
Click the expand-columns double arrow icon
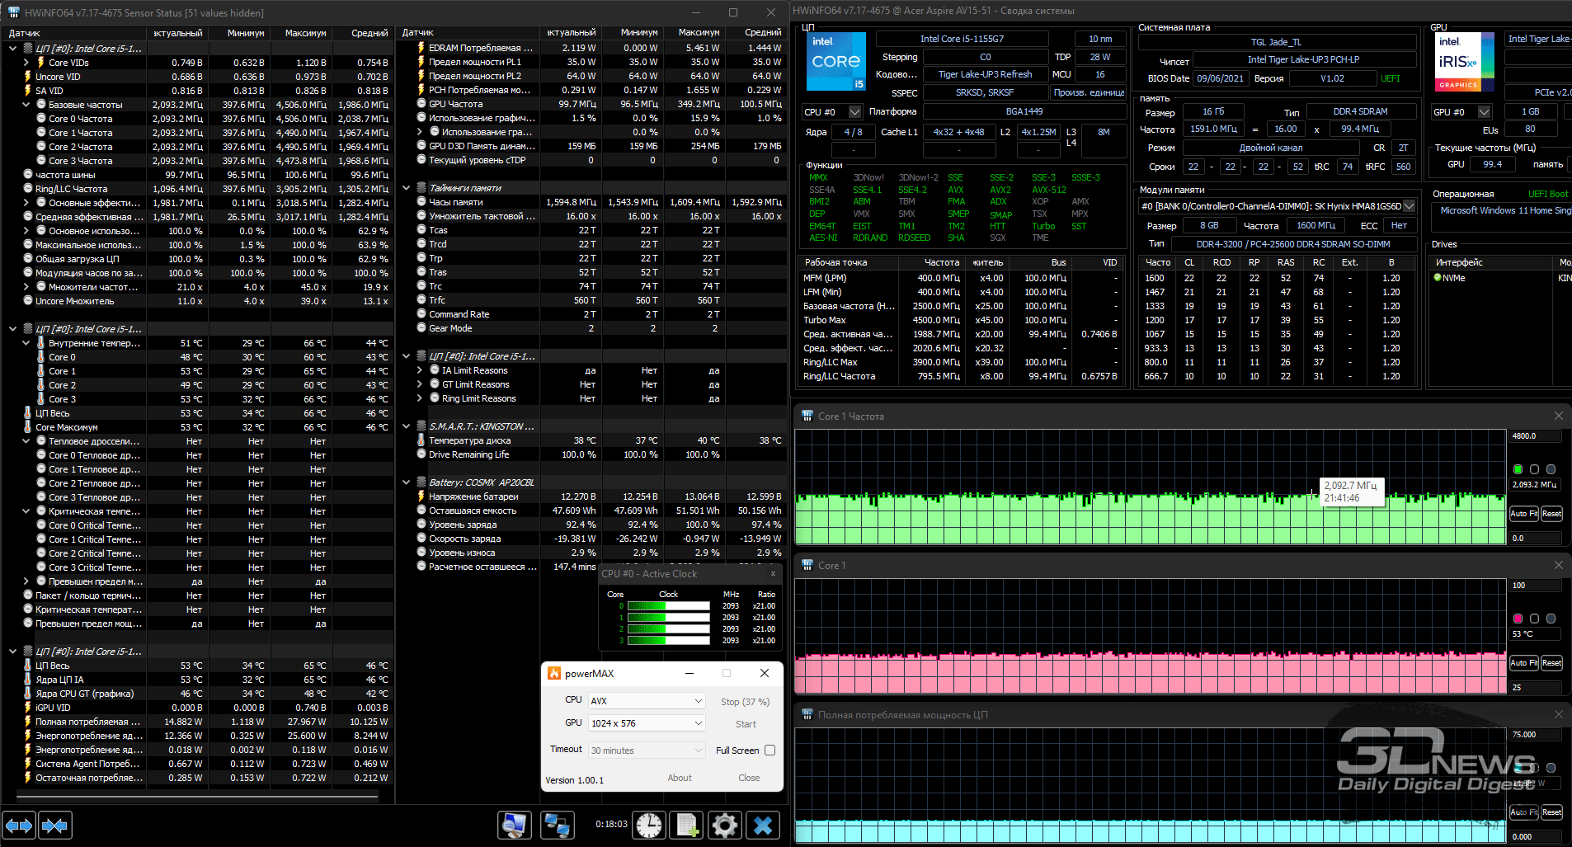pyautogui.click(x=19, y=825)
